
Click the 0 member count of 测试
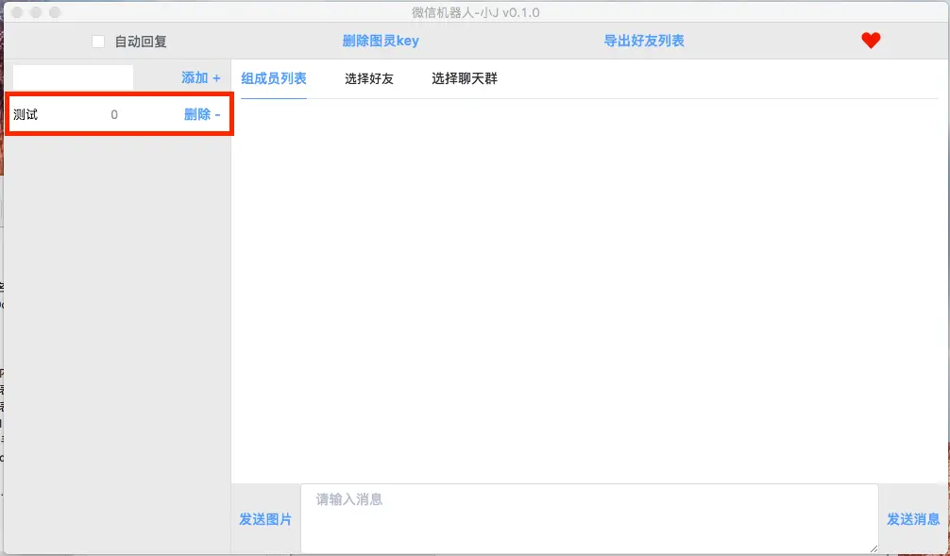pos(114,113)
